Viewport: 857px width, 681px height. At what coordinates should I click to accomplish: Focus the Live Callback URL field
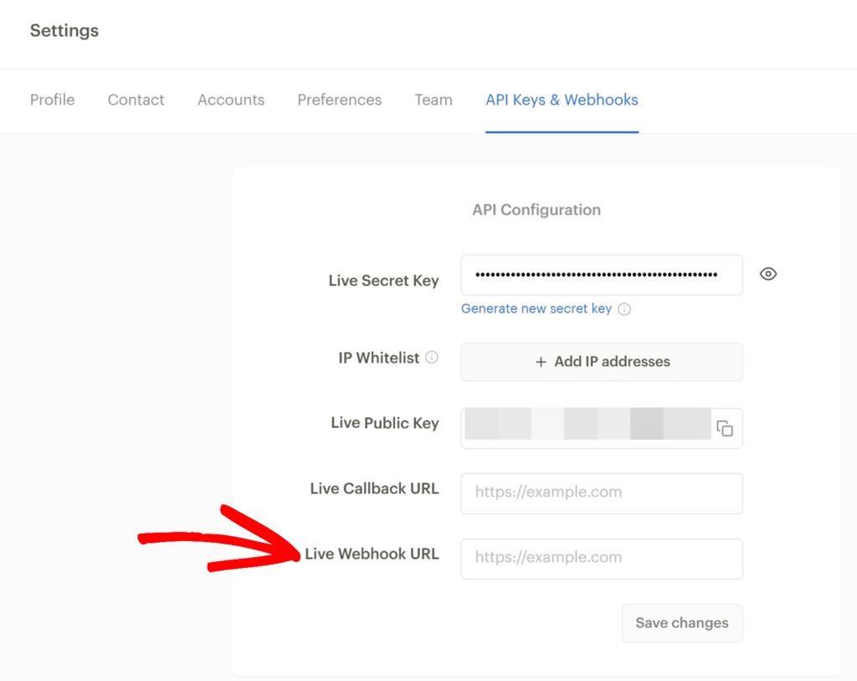pos(602,493)
